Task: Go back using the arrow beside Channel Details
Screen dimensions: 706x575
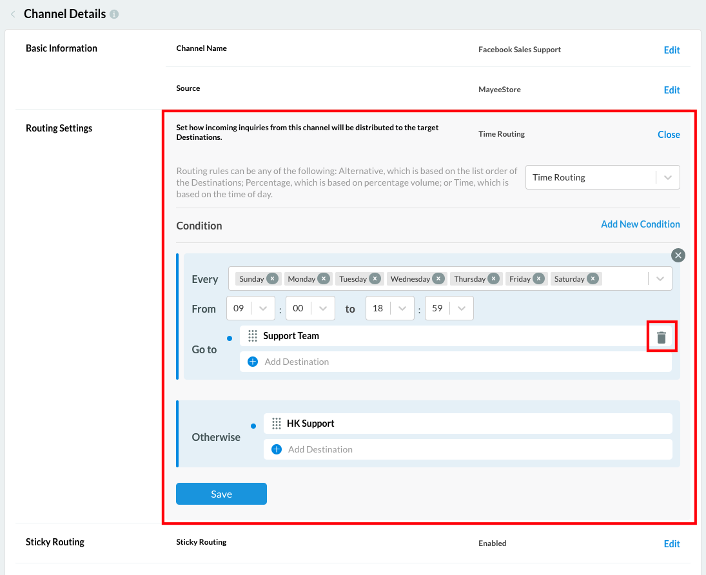Action: (x=13, y=14)
